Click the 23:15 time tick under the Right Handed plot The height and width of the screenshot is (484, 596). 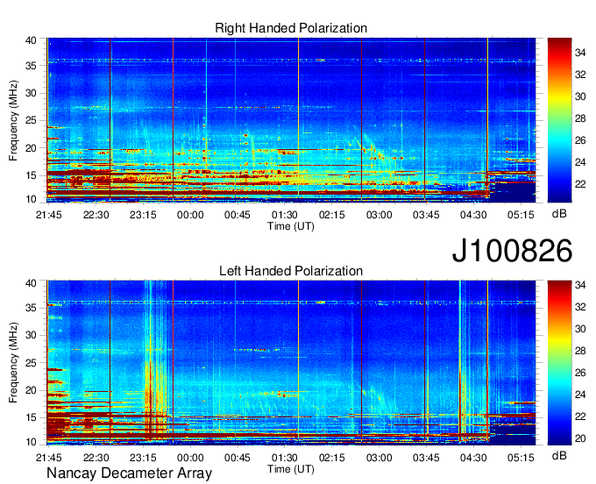point(143,215)
